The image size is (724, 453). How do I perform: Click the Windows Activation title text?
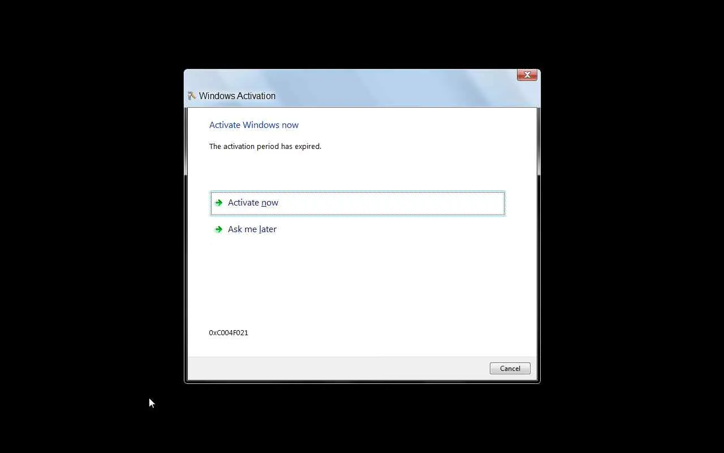click(x=237, y=96)
